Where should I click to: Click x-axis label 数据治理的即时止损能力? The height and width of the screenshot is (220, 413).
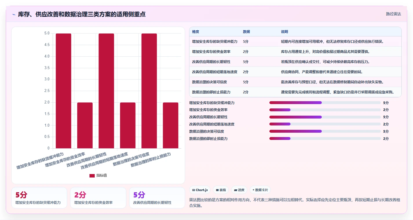click(151, 160)
